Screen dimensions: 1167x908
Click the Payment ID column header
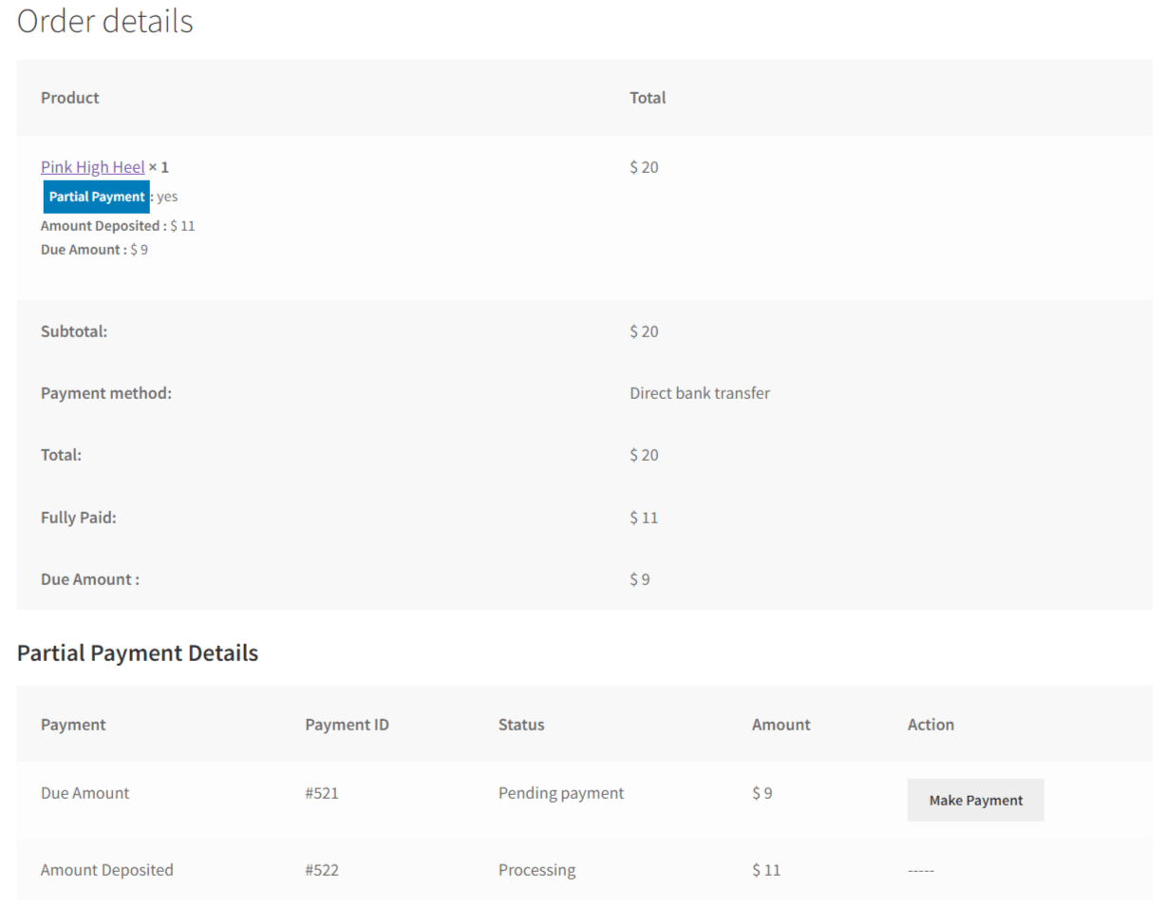click(347, 725)
